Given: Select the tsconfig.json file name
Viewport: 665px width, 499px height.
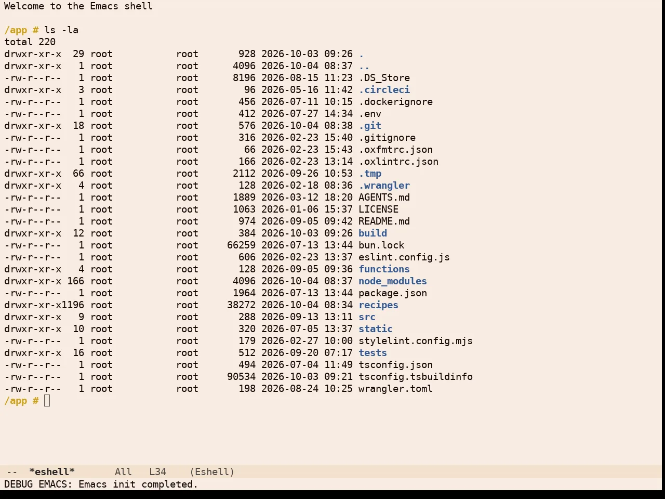Looking at the screenshot, I should coord(396,365).
